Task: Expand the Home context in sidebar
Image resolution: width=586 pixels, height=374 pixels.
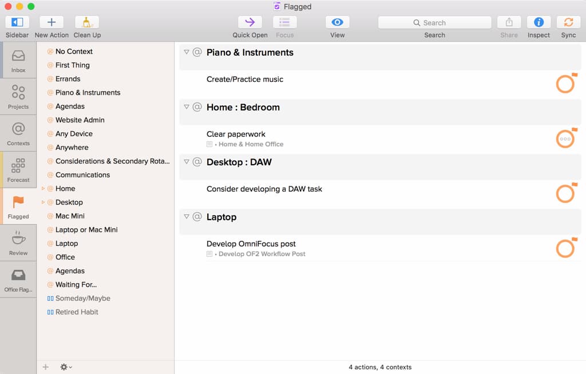Action: (x=43, y=189)
